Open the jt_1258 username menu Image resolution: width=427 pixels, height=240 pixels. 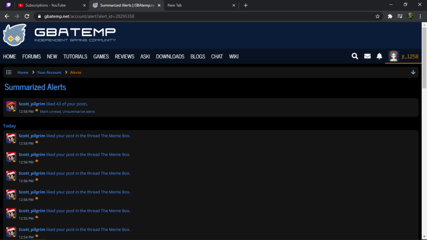point(410,56)
